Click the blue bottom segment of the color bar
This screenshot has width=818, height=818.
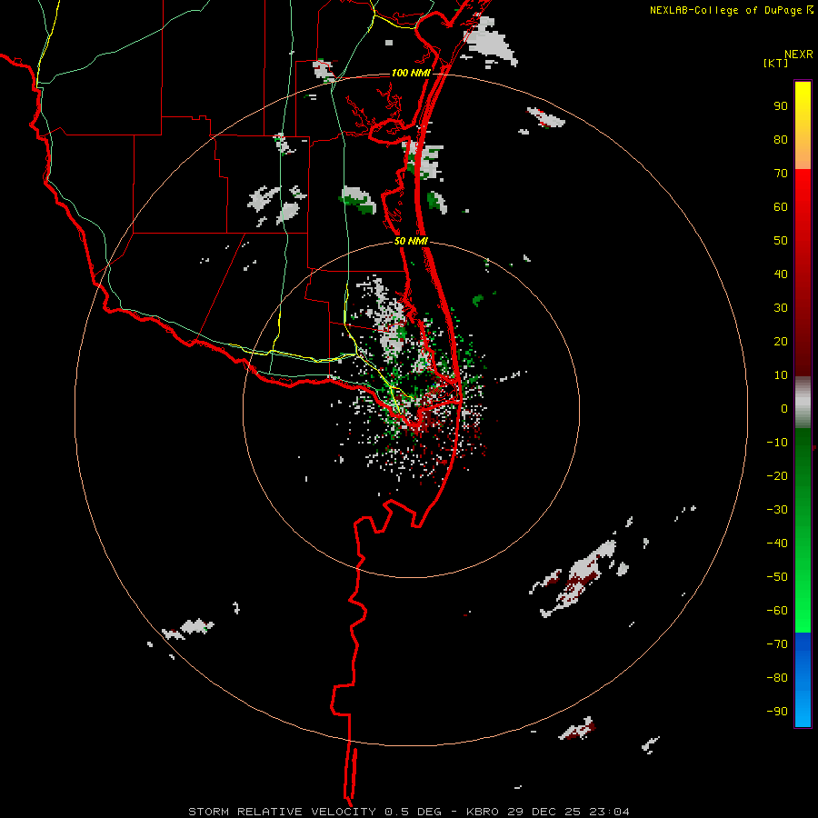tap(803, 679)
